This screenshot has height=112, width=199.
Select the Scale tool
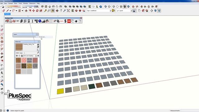tap(41, 11)
